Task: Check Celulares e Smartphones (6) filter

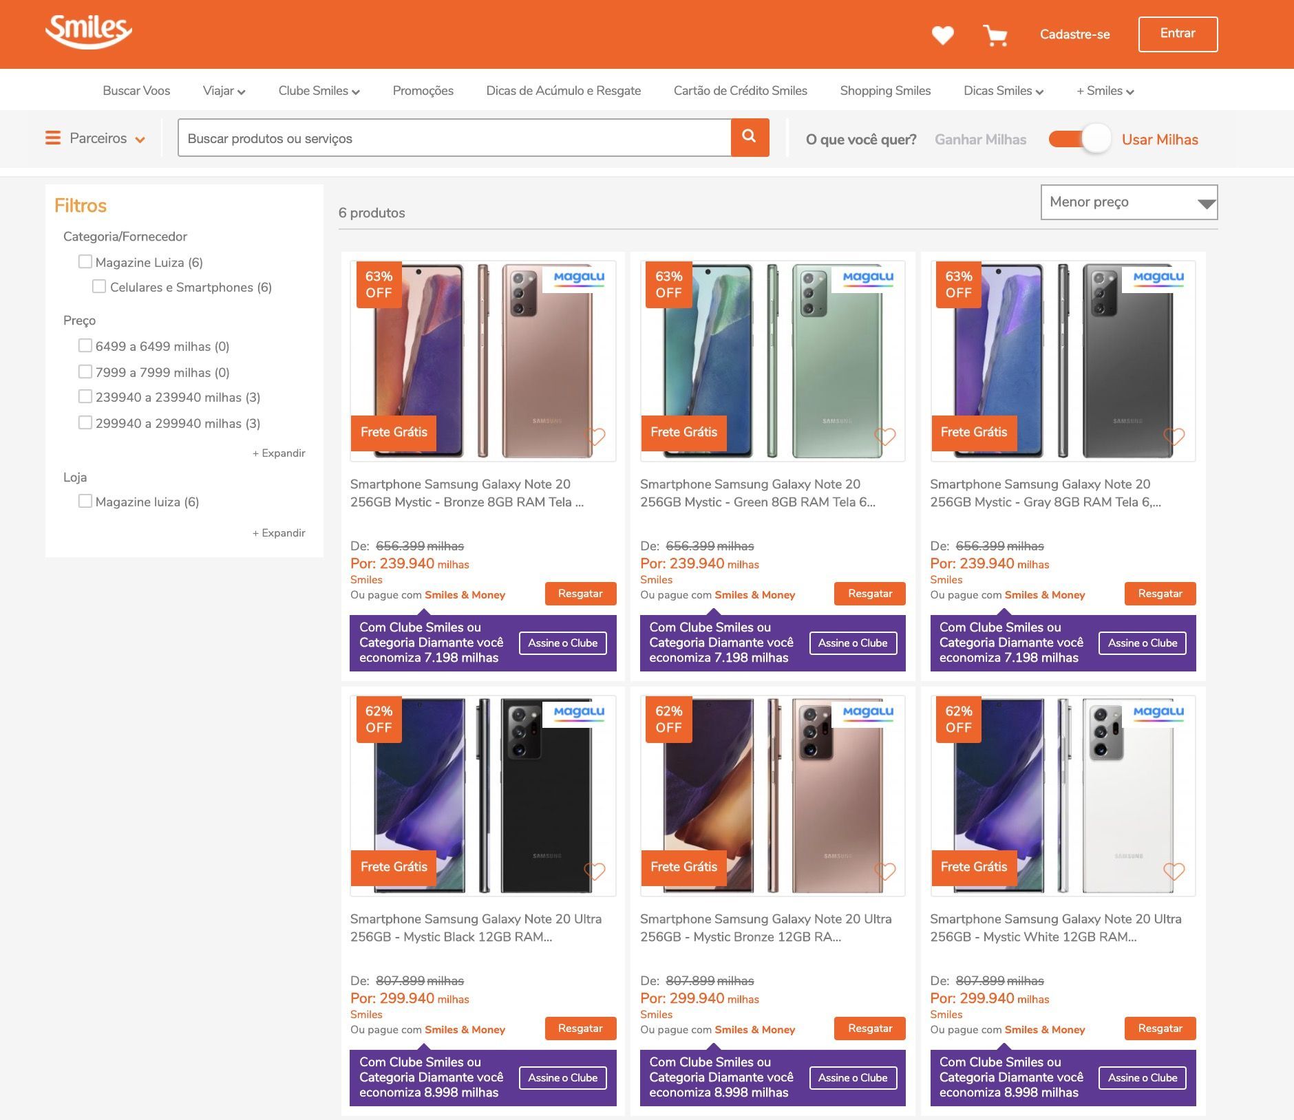Action: coord(99,286)
